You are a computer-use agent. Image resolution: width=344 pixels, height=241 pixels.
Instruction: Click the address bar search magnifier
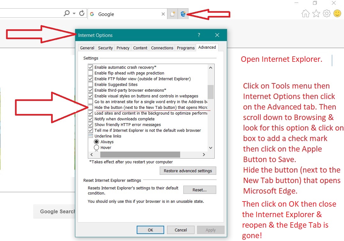tap(66, 13)
